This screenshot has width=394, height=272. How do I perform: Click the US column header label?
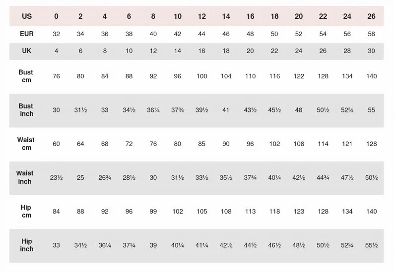point(27,16)
